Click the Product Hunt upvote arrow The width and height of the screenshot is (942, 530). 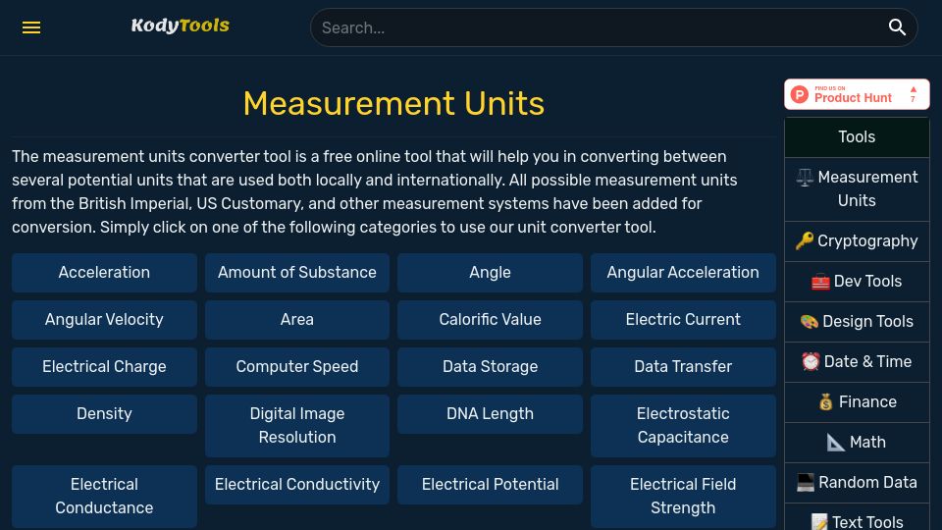(914, 89)
